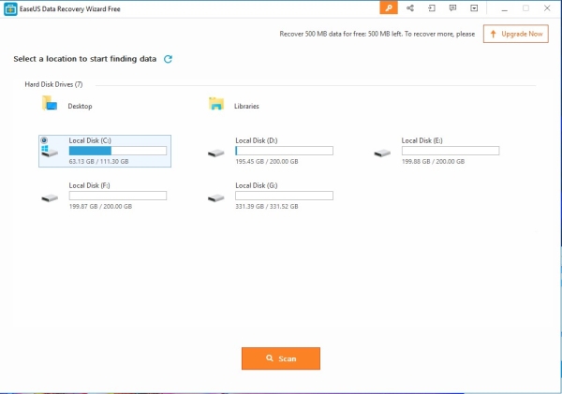Open the feedback chat icon

452,7
